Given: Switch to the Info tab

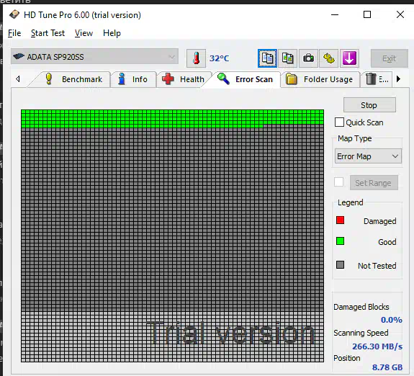Looking at the screenshot, I should (x=133, y=79).
